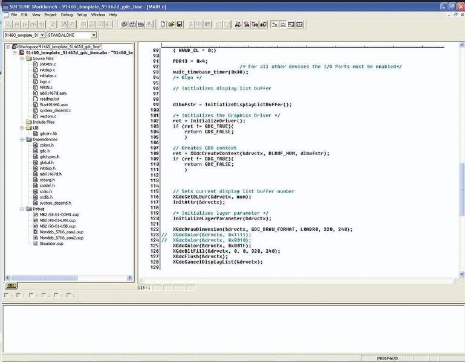Toggle the V flag checkbox

coord(56,295)
